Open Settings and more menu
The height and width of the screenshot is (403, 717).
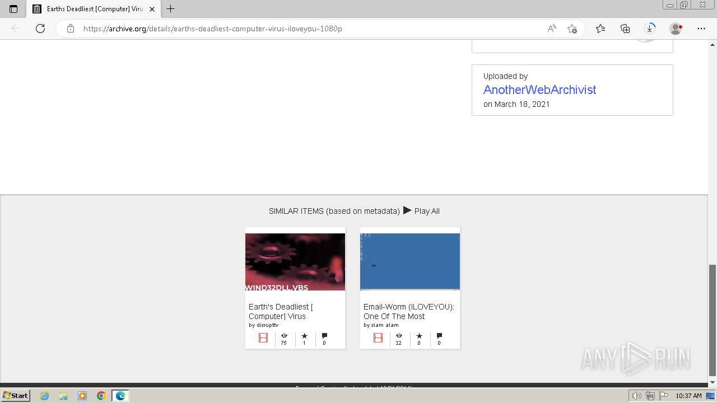701,29
